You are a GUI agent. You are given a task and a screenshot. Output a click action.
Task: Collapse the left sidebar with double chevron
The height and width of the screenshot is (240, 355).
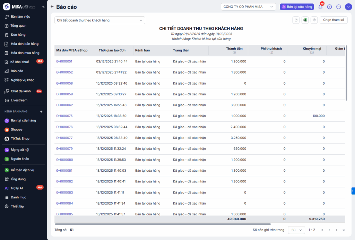tap(43, 7)
